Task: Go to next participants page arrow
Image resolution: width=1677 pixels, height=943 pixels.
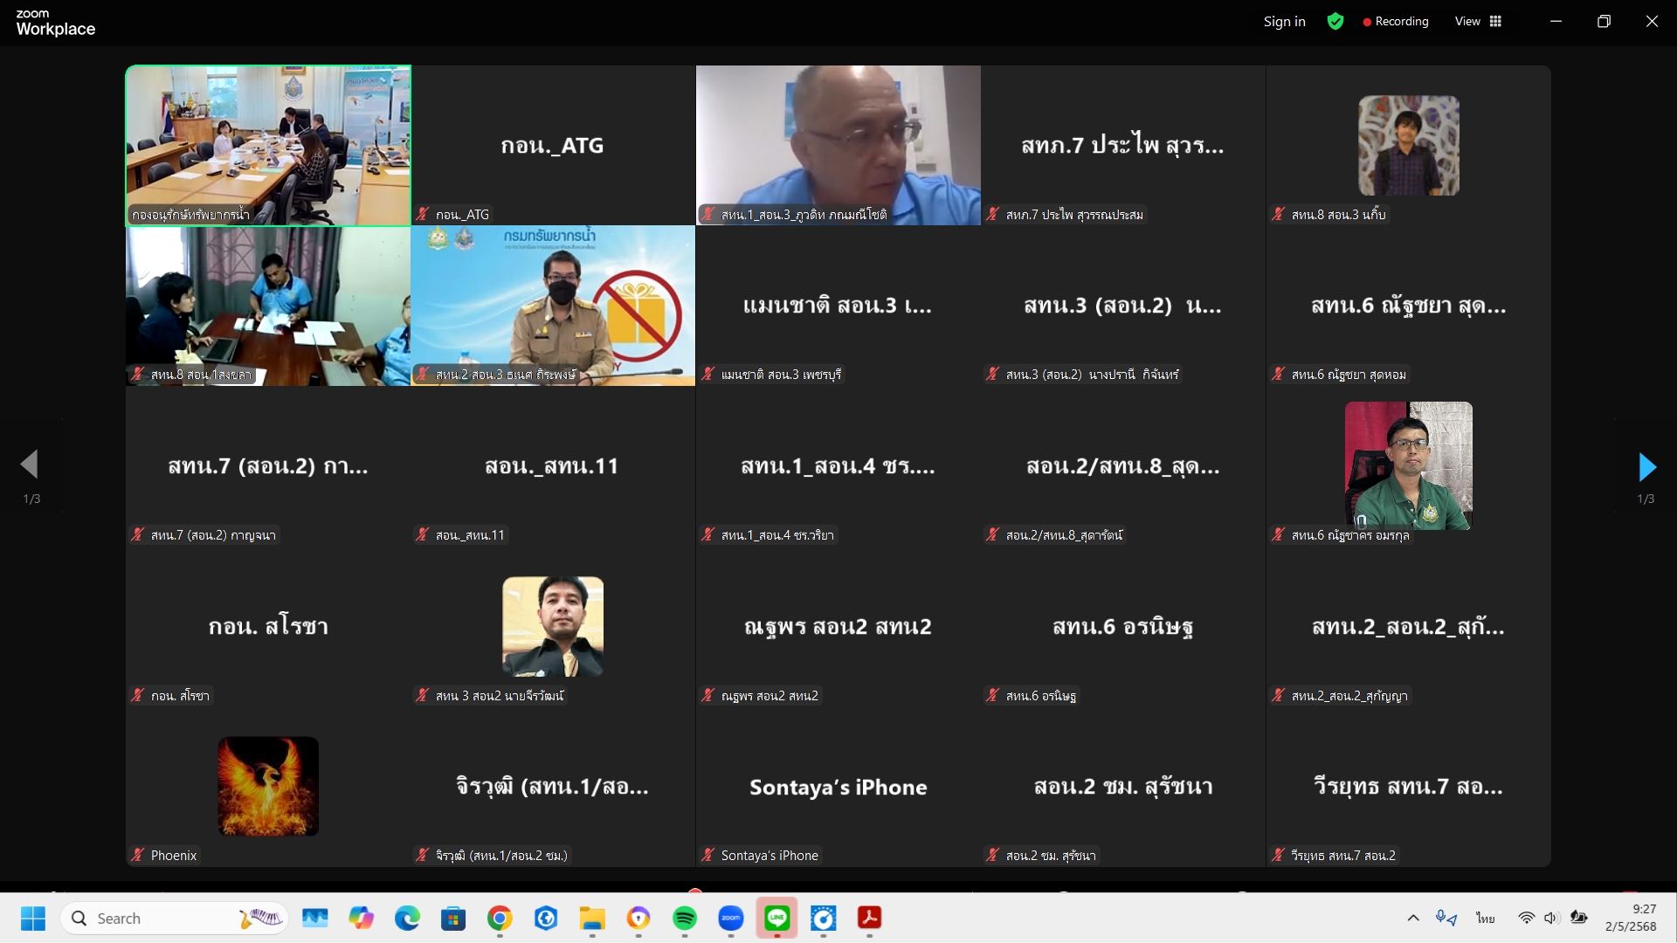Action: [1646, 467]
